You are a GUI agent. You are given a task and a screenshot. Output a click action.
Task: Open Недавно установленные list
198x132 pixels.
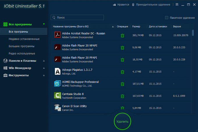[24, 39]
